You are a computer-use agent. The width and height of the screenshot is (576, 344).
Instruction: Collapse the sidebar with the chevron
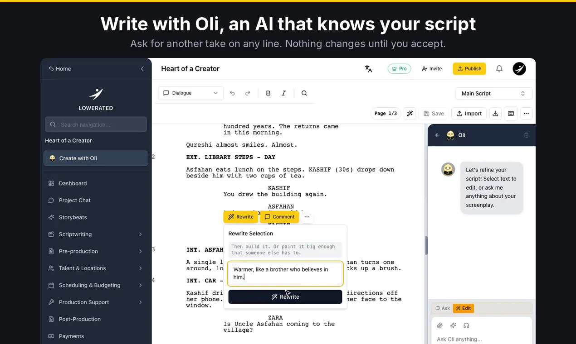[142, 69]
